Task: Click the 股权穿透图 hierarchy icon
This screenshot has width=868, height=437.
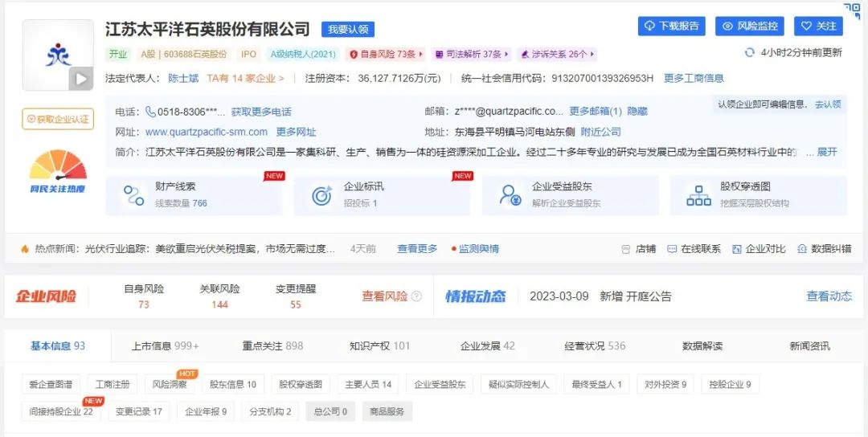Action: pyautogui.click(x=698, y=195)
